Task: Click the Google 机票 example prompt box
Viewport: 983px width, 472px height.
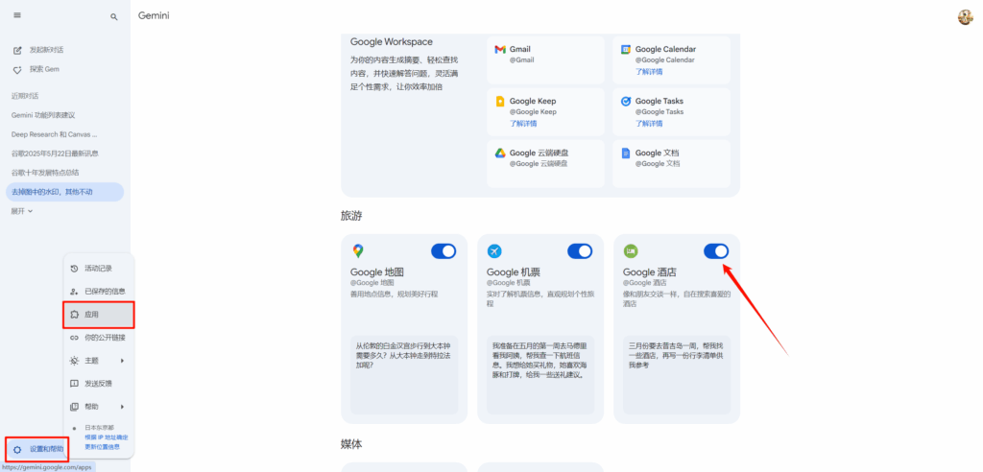Action: pyautogui.click(x=540, y=375)
